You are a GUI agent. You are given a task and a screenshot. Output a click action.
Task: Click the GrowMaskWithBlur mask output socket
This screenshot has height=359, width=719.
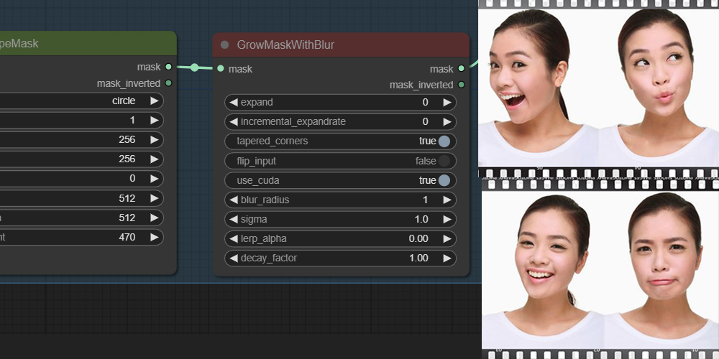[462, 69]
